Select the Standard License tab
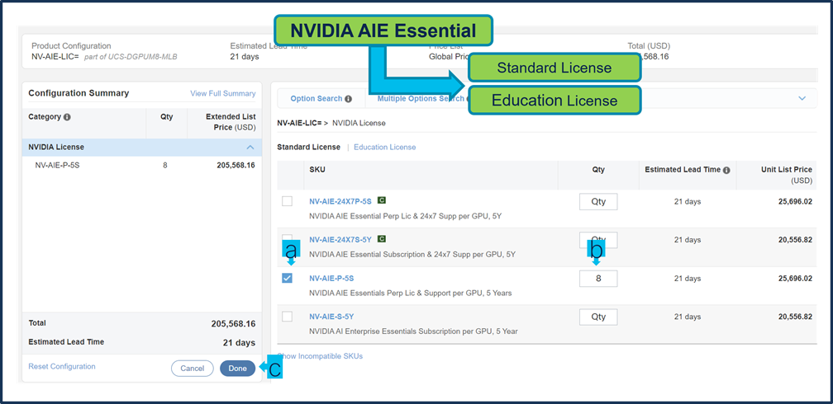Viewport: 833px width, 404px height. tap(309, 148)
